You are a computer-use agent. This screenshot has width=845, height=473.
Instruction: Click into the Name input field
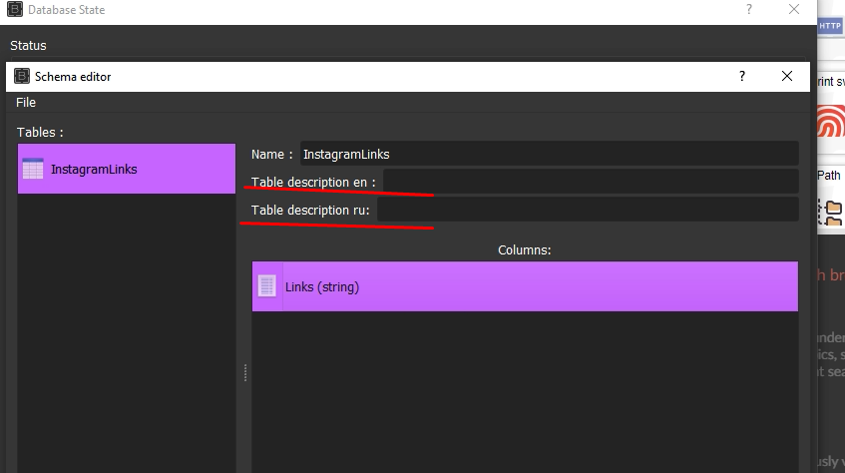point(548,154)
